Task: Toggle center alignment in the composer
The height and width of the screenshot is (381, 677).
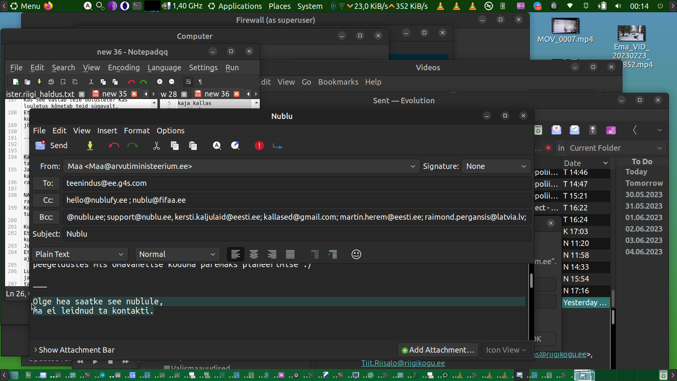Action: (254, 254)
